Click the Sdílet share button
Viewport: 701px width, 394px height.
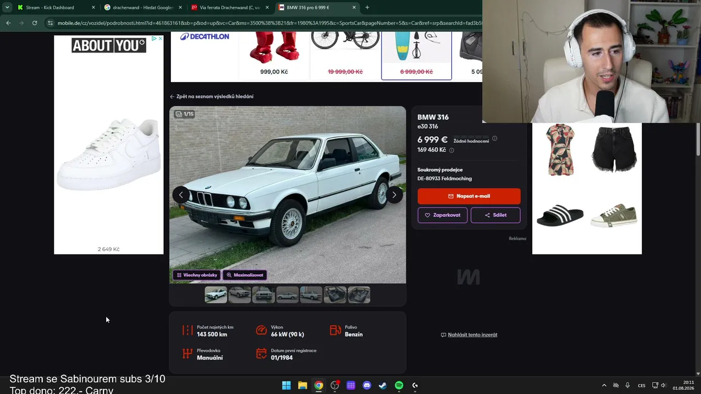pos(495,215)
